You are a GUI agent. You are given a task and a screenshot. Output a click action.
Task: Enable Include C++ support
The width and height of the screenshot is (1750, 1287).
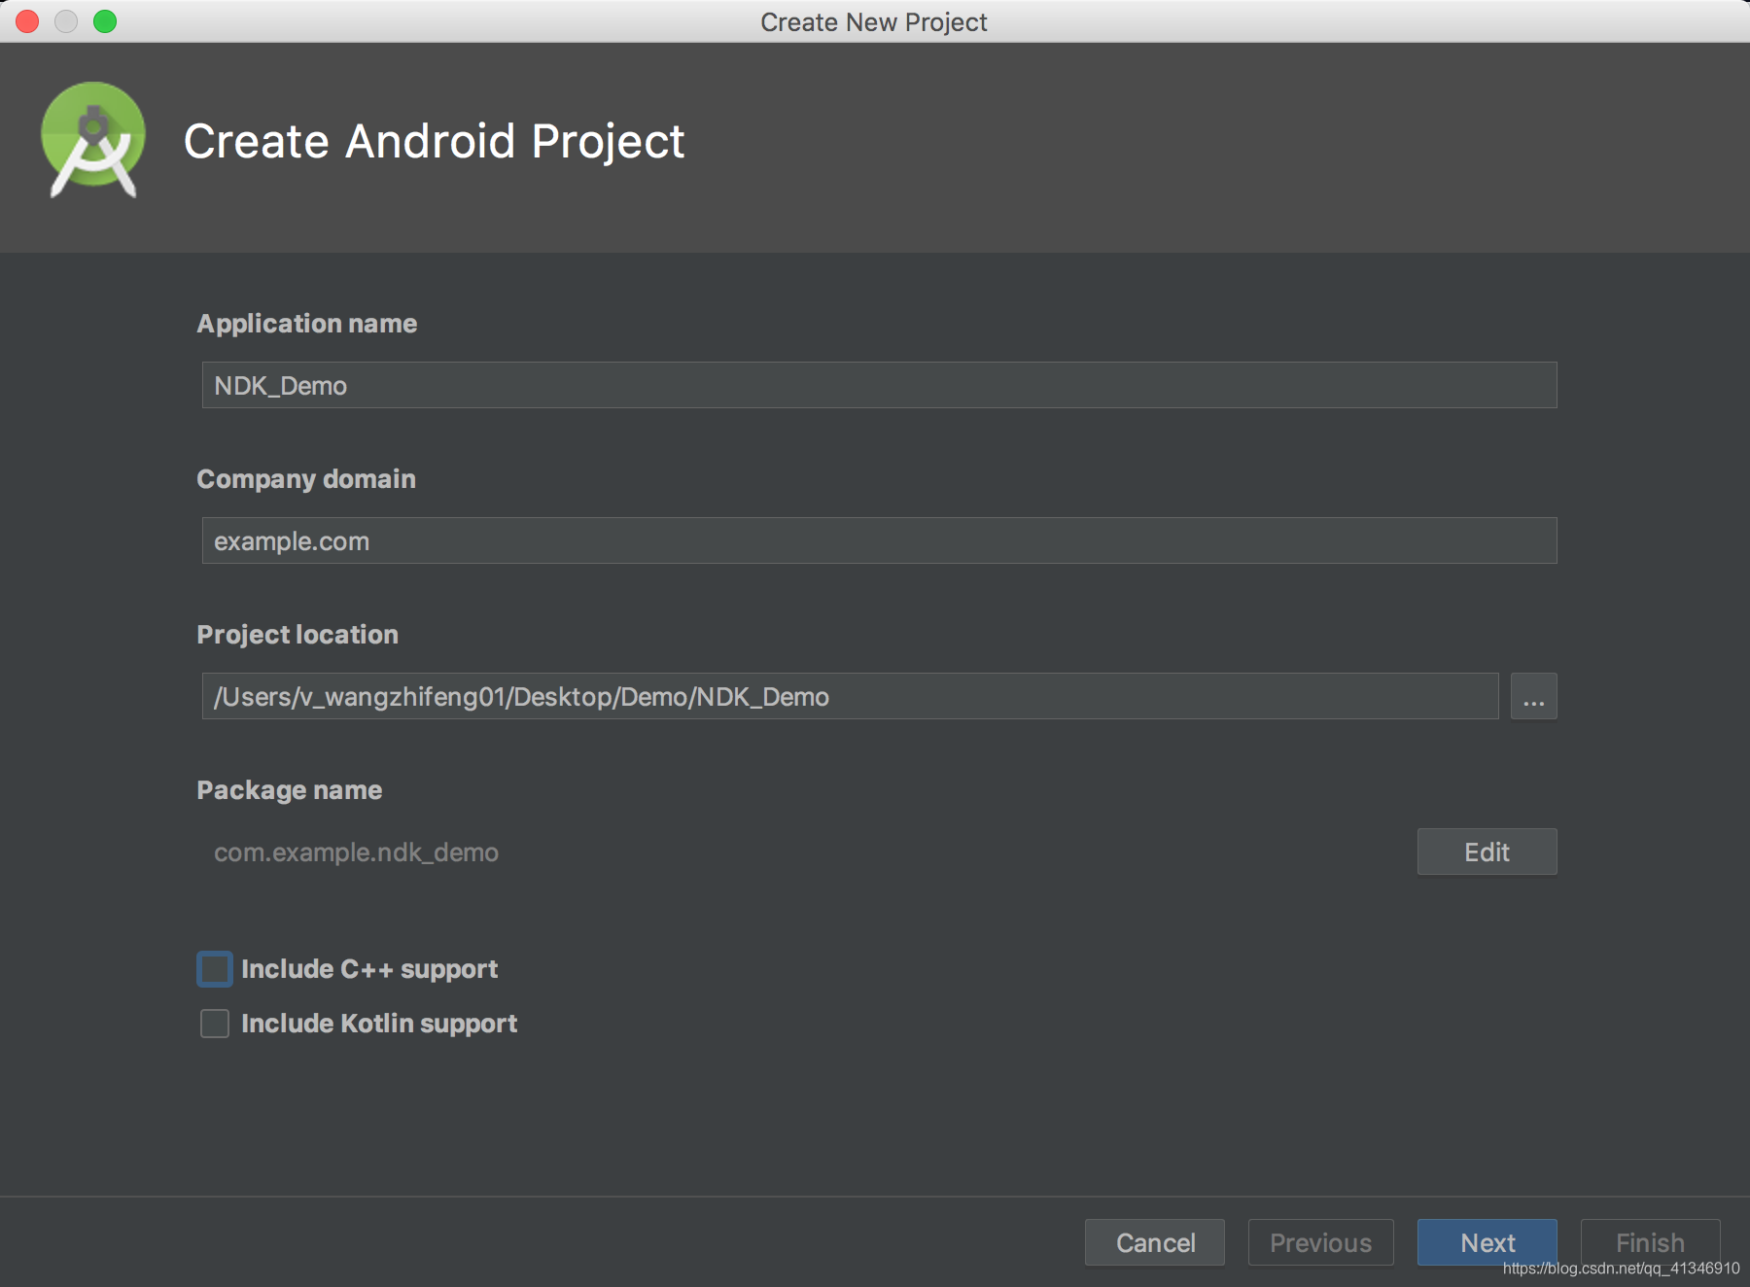214,968
